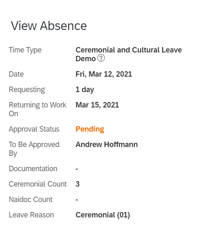
Task: Open approver Andrew Hoffmann
Action: (107, 145)
